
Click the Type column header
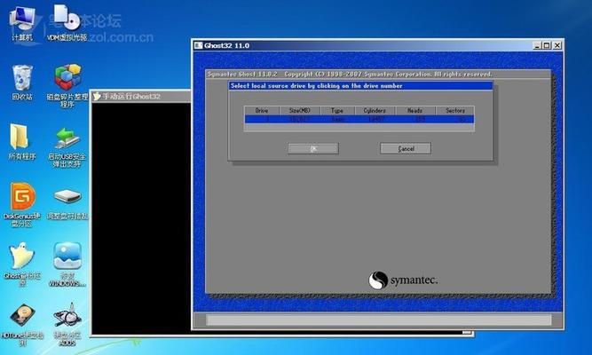tap(337, 111)
